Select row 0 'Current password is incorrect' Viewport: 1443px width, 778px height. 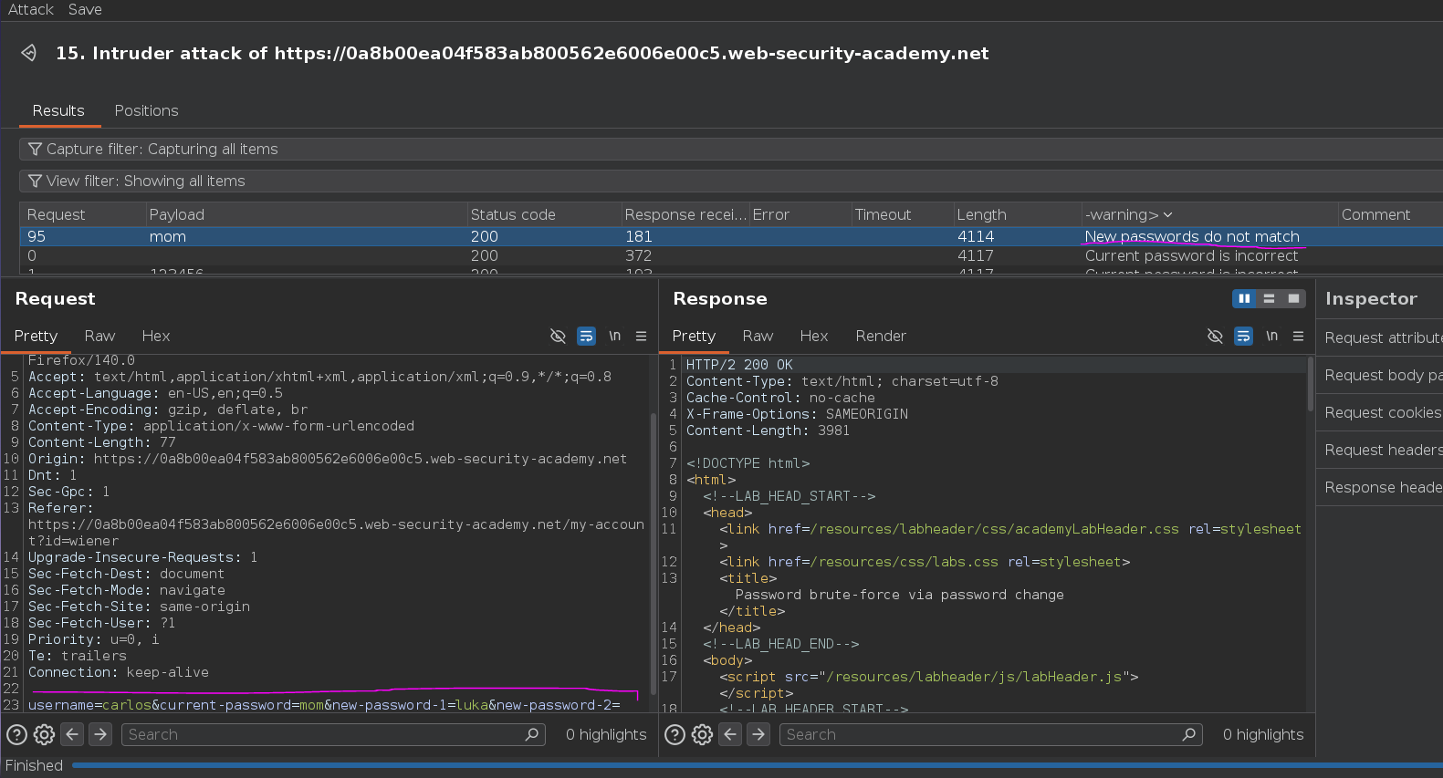coord(730,255)
